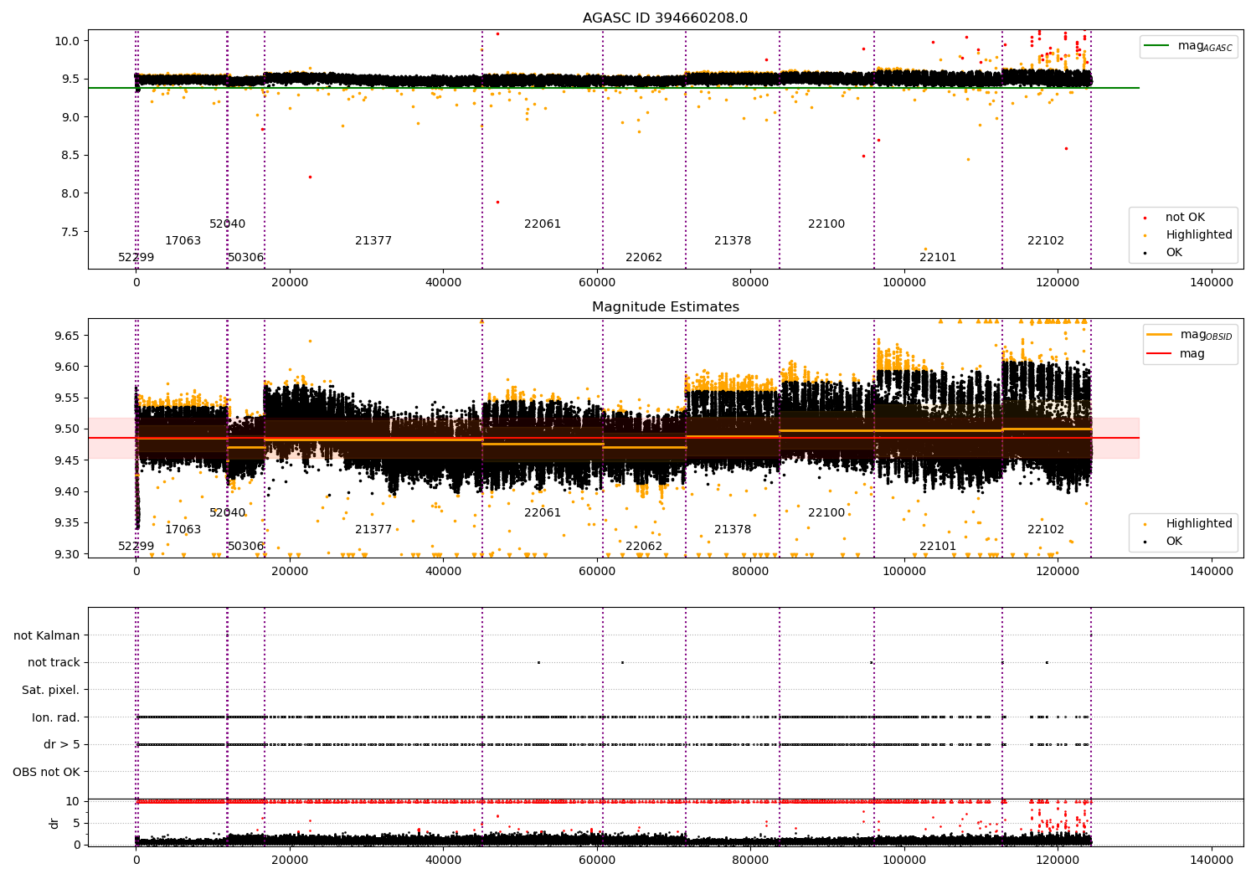Click the 20000 x-axis tick of the bottom plot
1256x879 pixels.
click(290, 859)
